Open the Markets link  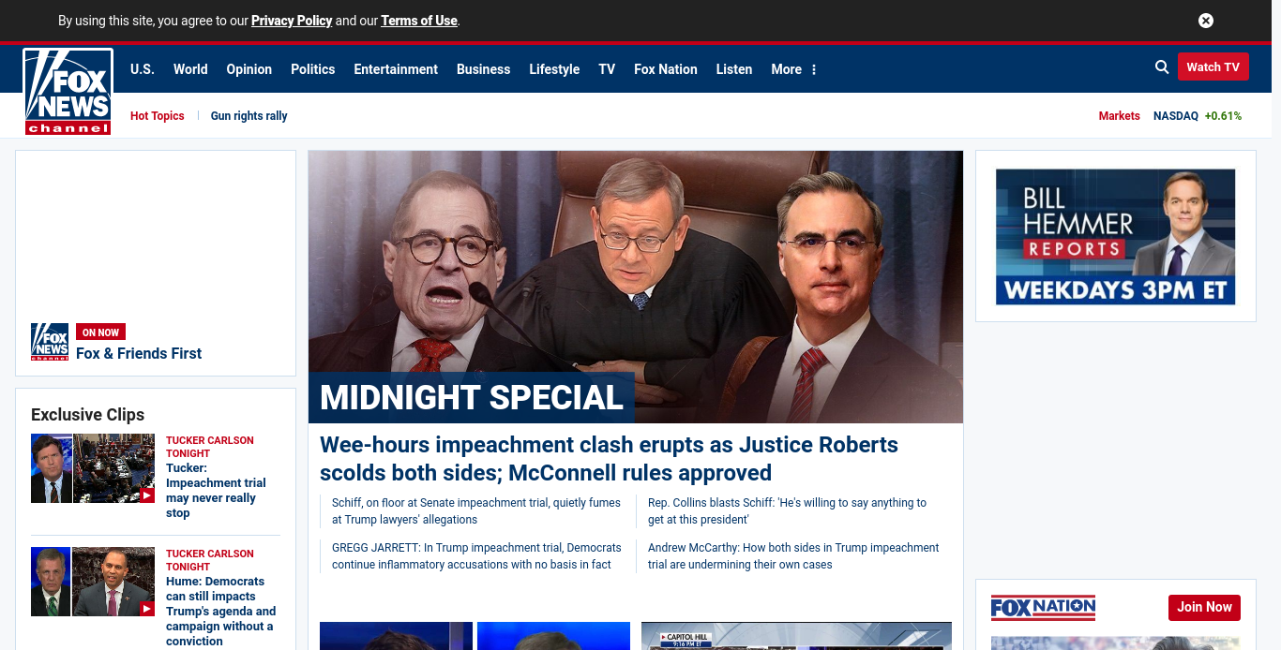1119,116
